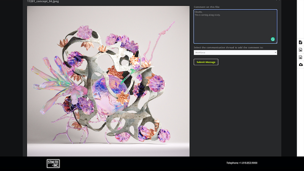Click the STMLTD Inc. logo
Image resolution: width=304 pixels, height=171 pixels.
[53, 163]
